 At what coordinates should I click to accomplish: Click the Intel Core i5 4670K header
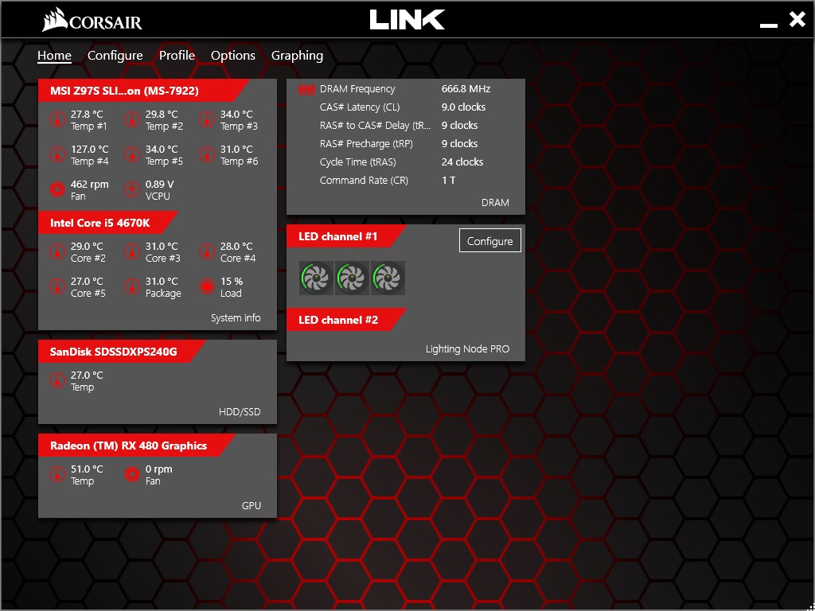coord(107,223)
